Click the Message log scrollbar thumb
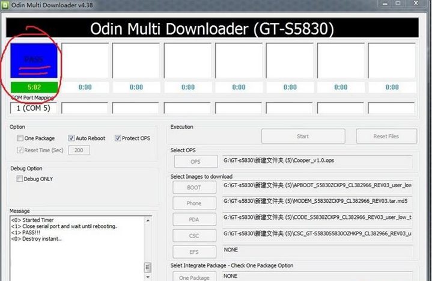The image size is (432, 281). coord(148,267)
